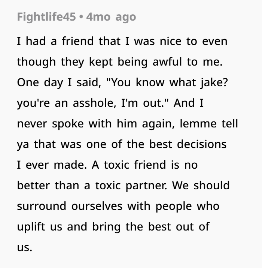Click the dot separator after the username

[81, 17]
